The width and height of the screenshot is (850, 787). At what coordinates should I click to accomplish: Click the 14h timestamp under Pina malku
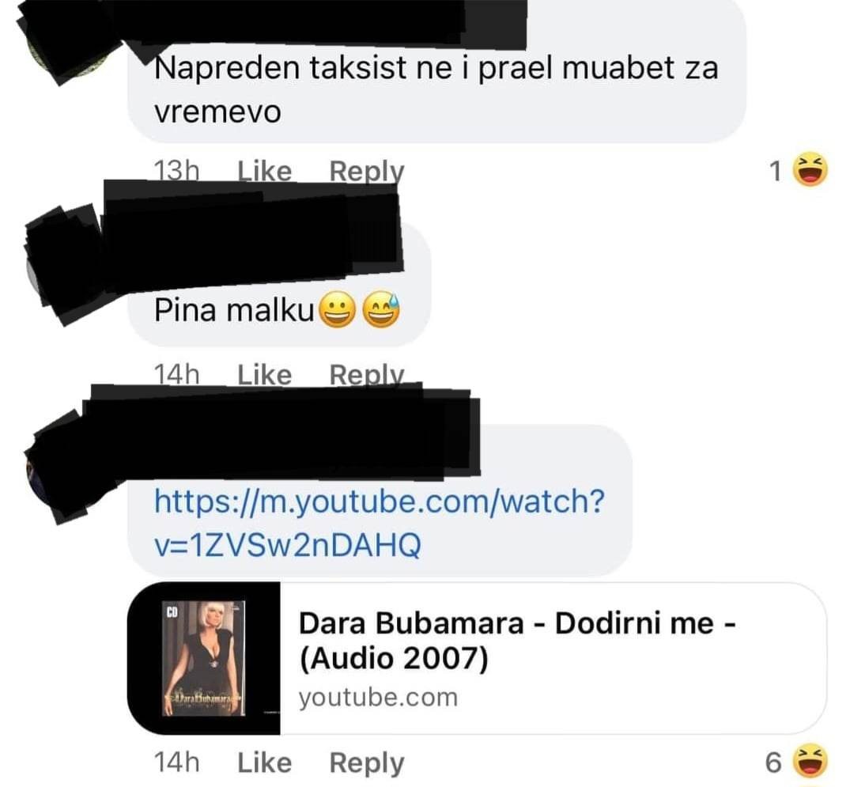click(177, 375)
